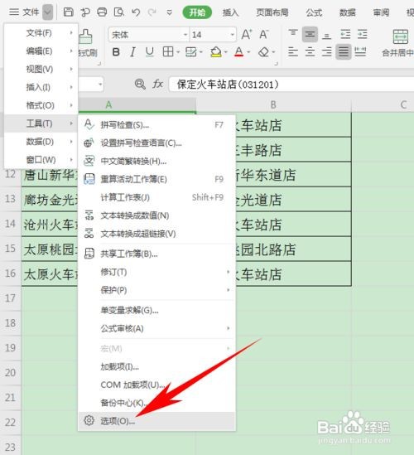Screen dimensions: 414x455
Task: Click the Save icon in quick toolbar
Action: click(69, 12)
